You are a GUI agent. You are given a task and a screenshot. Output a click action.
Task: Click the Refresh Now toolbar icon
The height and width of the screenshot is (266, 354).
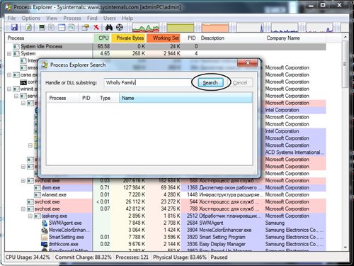point(28,28)
